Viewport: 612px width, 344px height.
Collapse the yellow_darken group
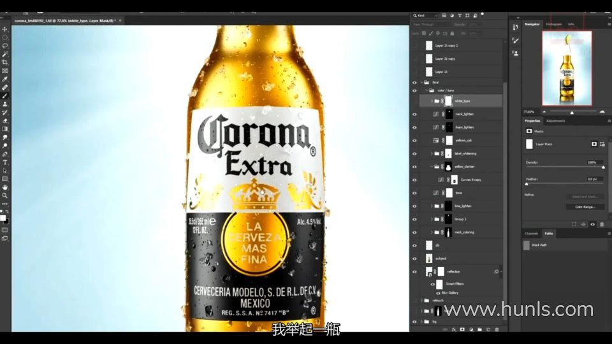pos(432,167)
